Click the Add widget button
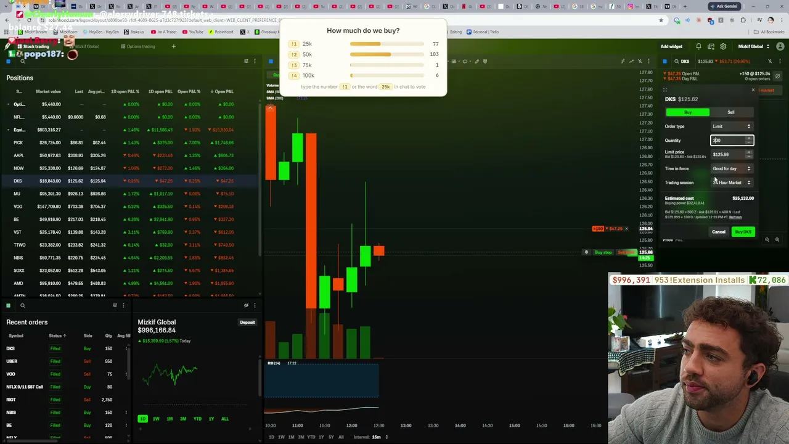Viewport: 789px width, 444px height. [671, 46]
